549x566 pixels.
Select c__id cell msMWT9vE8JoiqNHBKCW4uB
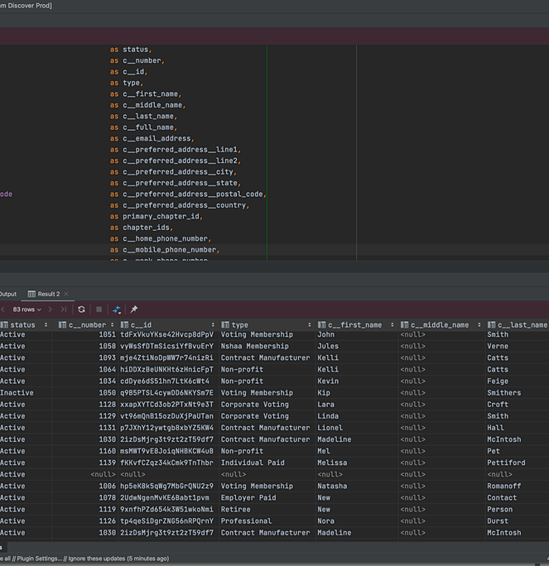coord(167,451)
